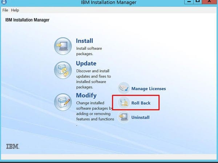218x163 pixels.
Task: Click the Manage Licenses icon
Action: [124, 88]
